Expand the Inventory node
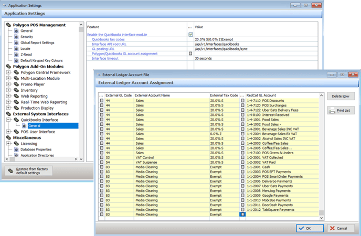 coord(8,90)
